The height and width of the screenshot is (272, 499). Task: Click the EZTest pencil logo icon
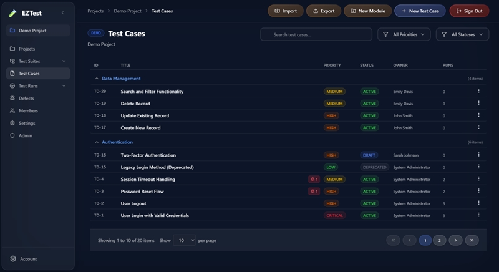point(13,12)
